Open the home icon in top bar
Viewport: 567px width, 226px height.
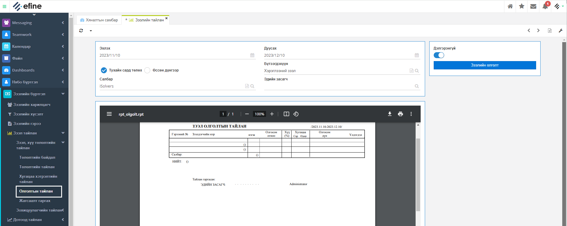[510, 6]
